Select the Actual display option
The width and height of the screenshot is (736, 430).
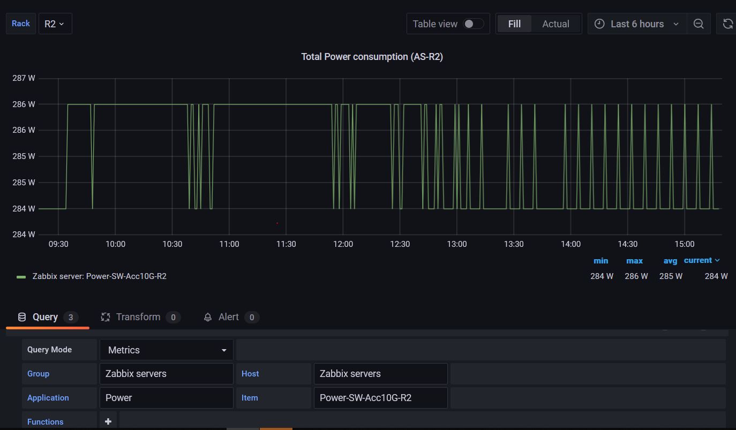(x=555, y=24)
